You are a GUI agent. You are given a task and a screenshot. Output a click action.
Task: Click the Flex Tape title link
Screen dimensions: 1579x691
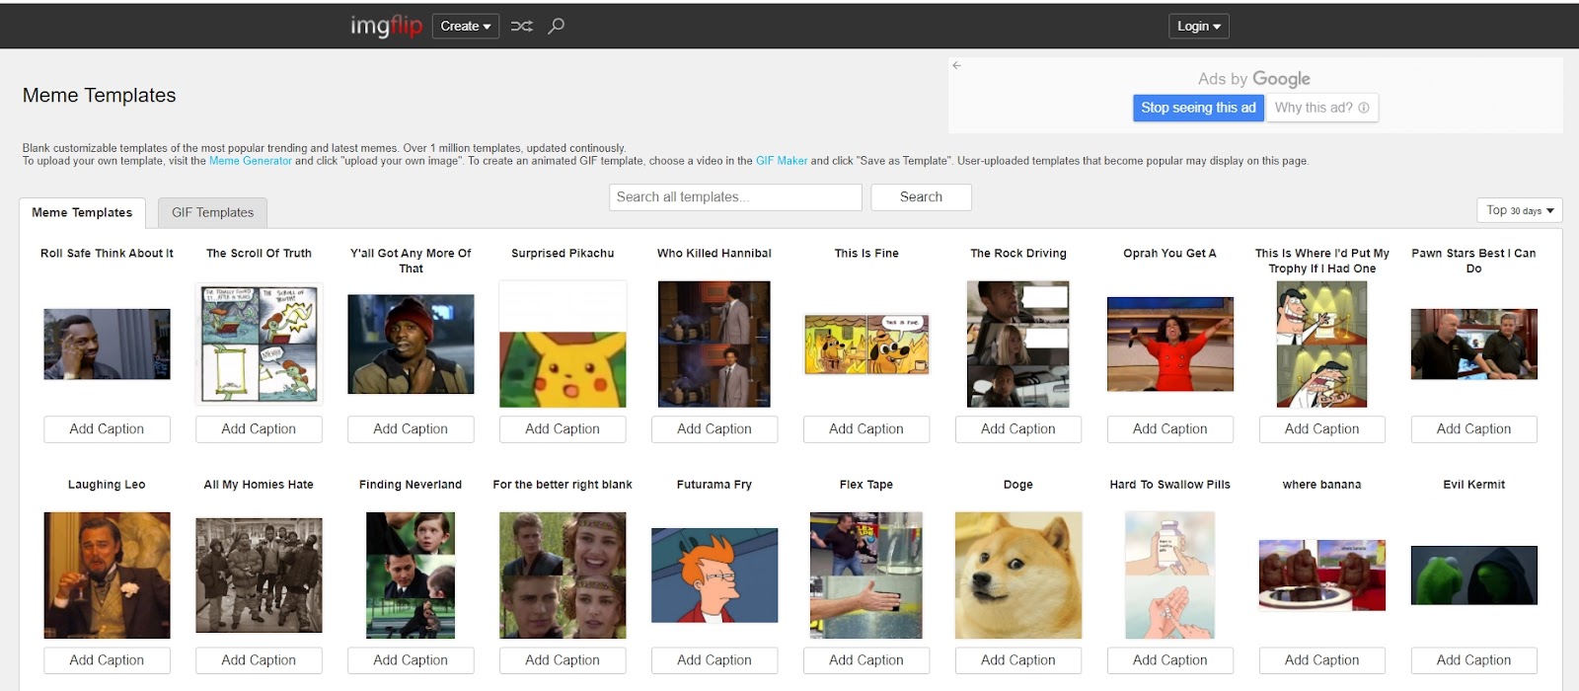point(866,485)
